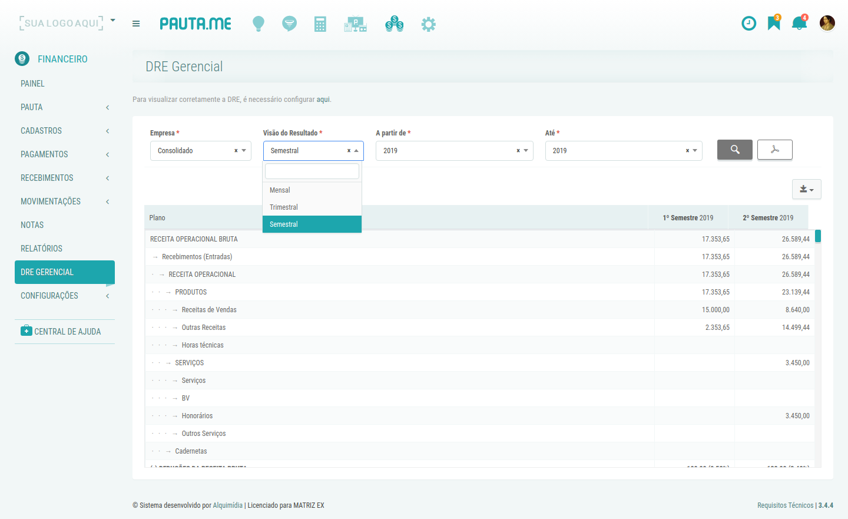Select the Honorários row
Screen dimensions: 848x519
(x=479, y=416)
